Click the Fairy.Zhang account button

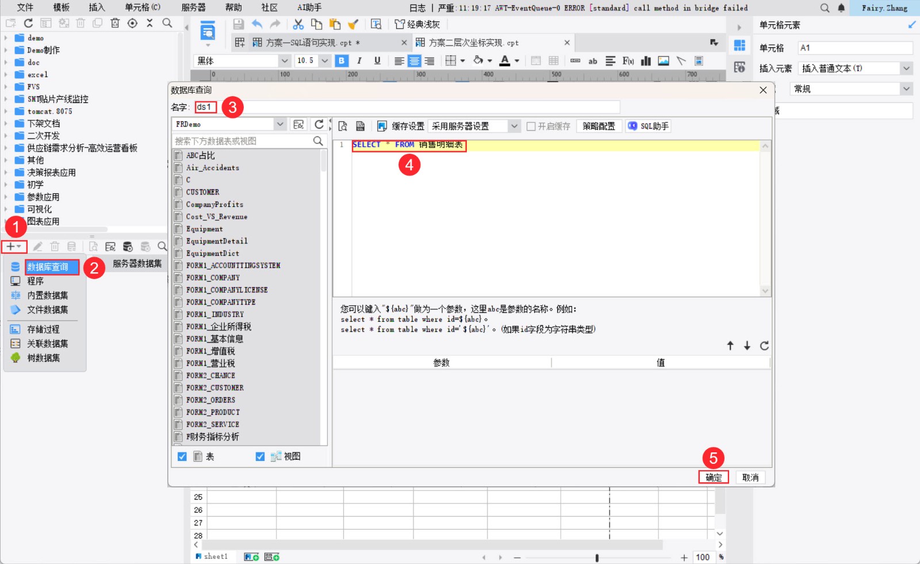click(884, 7)
